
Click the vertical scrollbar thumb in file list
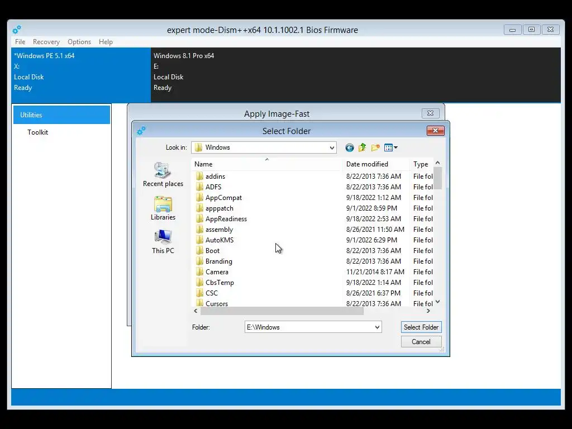tap(438, 178)
